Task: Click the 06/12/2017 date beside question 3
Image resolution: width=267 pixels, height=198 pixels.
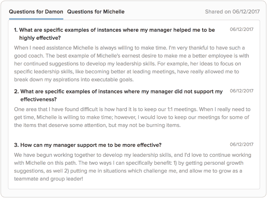Action: (242, 144)
